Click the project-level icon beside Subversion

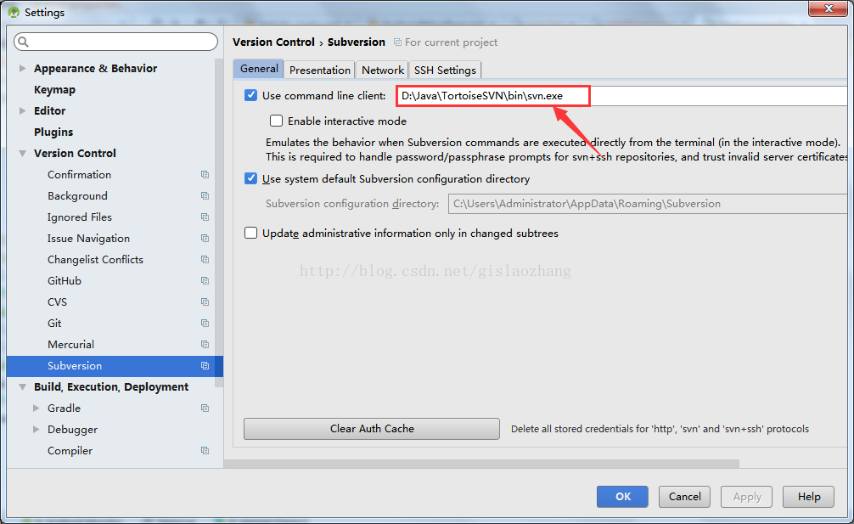point(205,365)
